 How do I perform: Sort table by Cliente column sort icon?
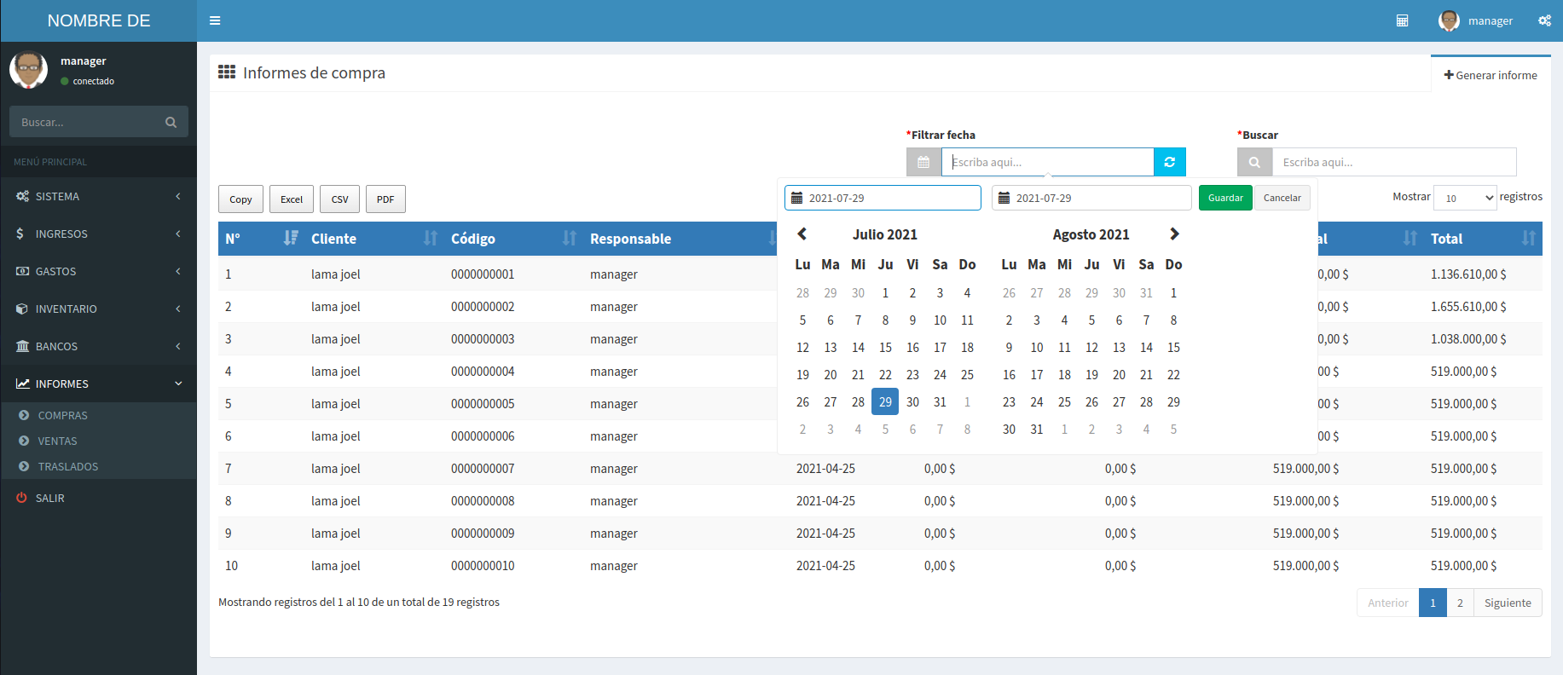[x=430, y=239]
